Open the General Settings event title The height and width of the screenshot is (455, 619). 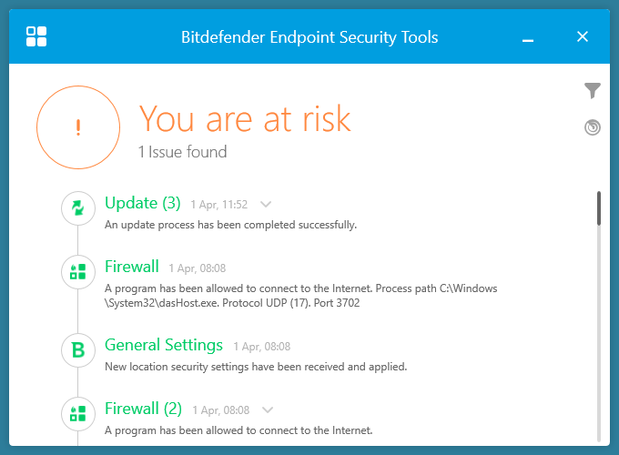(164, 345)
